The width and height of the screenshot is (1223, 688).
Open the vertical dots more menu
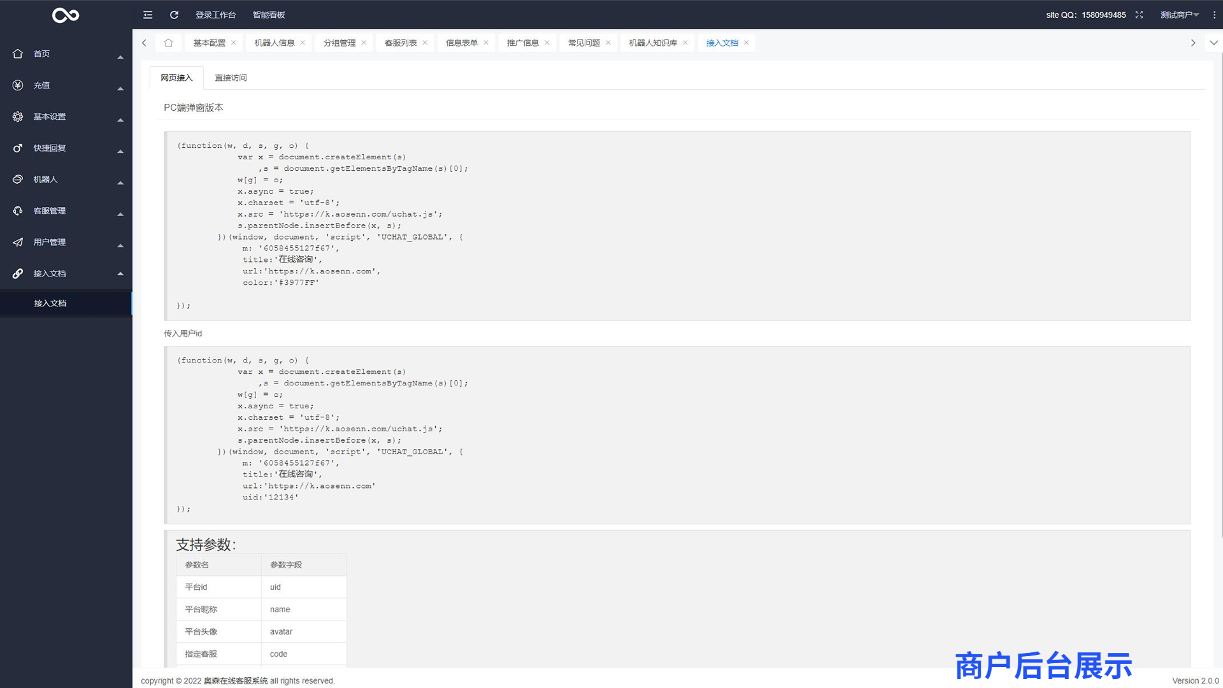tap(1214, 15)
